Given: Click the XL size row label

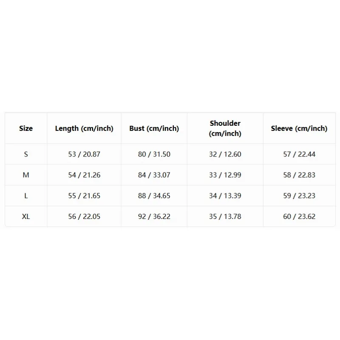Looking at the screenshot, I should [x=26, y=216].
